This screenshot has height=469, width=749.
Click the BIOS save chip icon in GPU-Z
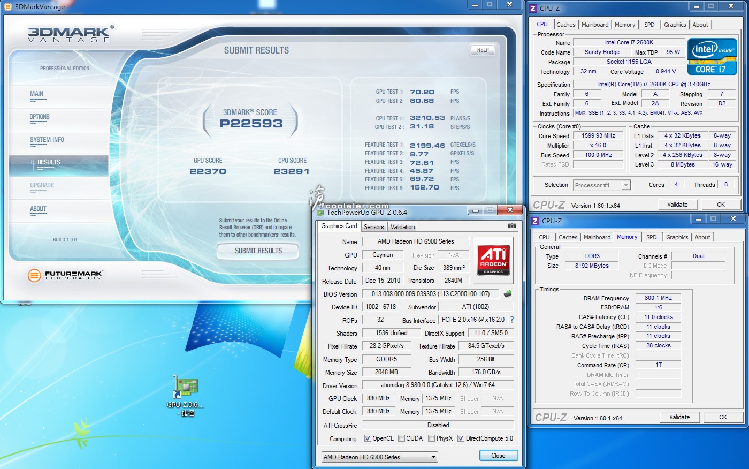[508, 293]
